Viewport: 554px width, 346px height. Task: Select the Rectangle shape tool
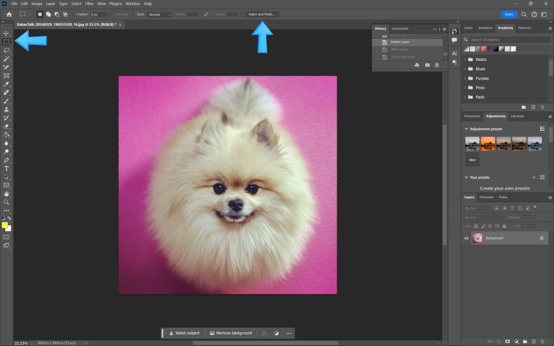click(x=6, y=186)
